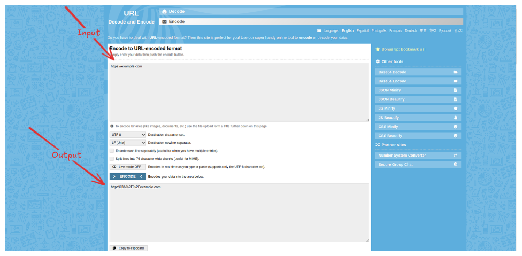Click folder icon on Base64 Encode
Image resolution: width=522 pixels, height=256 pixels.
455,81
